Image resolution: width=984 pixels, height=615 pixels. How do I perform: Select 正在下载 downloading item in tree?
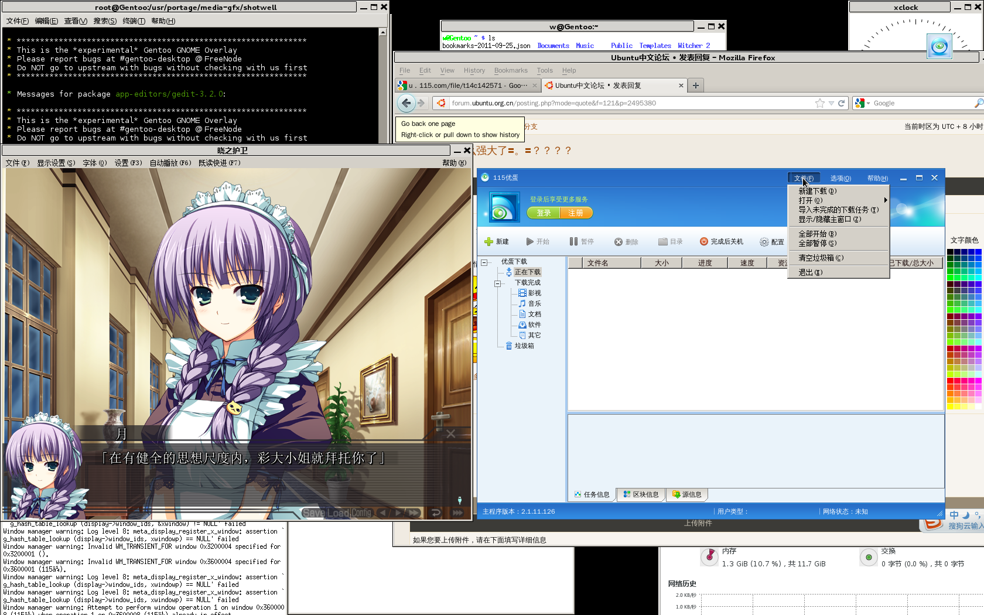[x=524, y=272]
